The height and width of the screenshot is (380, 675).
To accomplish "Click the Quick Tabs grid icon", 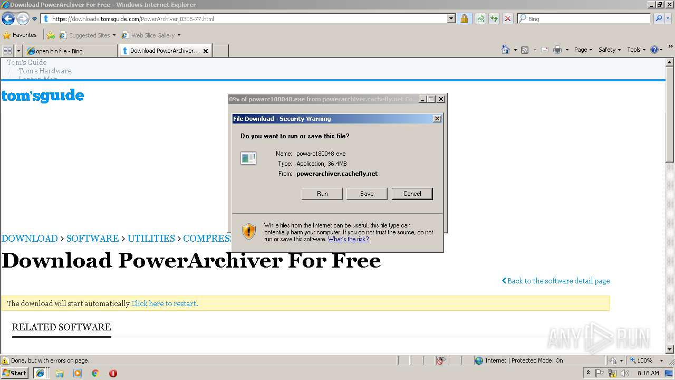I will 8,51.
